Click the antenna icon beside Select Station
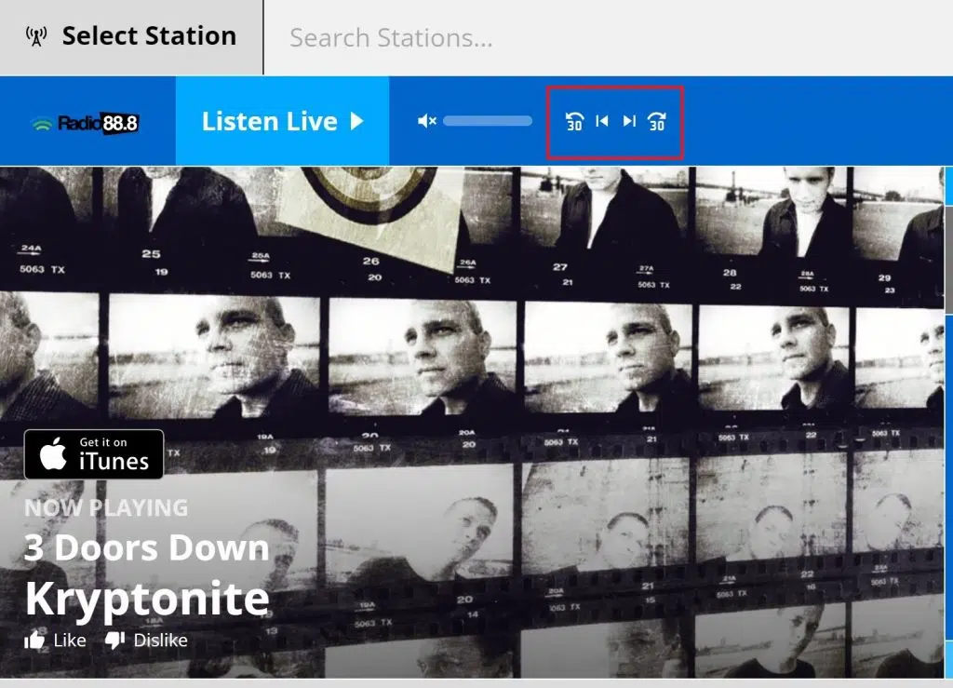Viewport: 953px width, 688px height. tap(36, 37)
